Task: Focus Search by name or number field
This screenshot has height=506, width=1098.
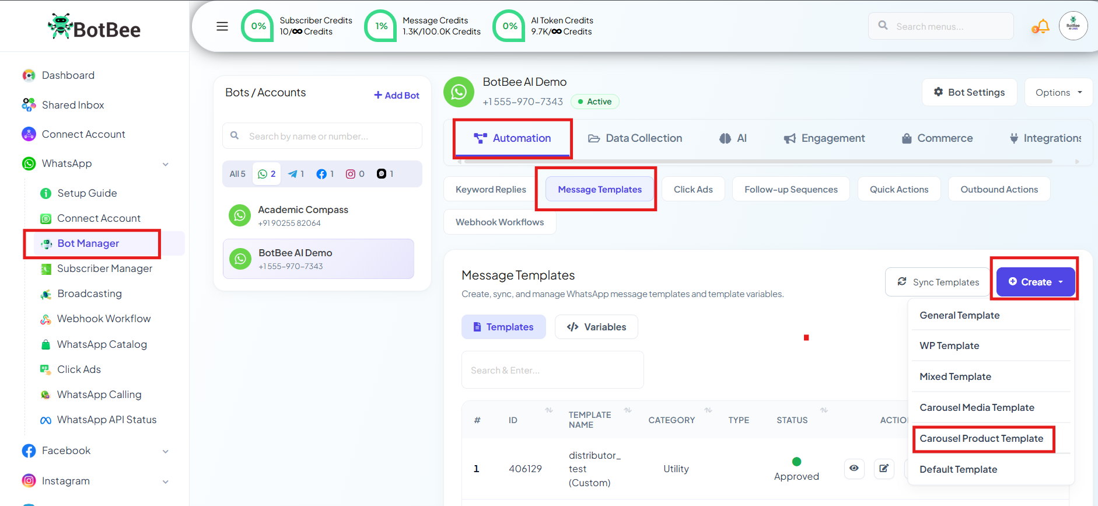Action: [x=322, y=136]
